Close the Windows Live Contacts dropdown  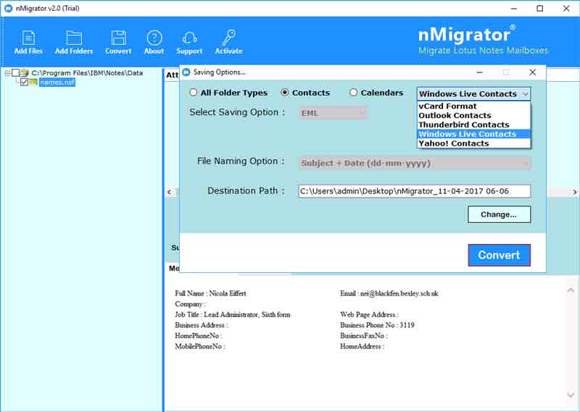click(x=525, y=94)
